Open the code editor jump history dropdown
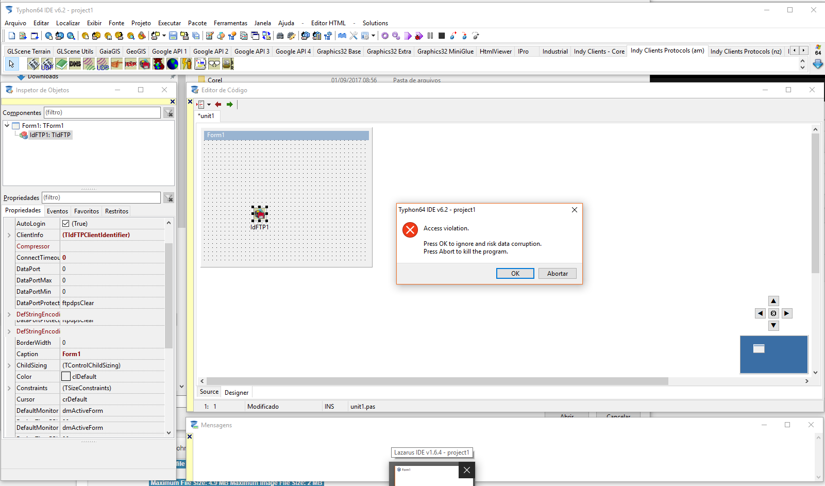This screenshot has width=825, height=486. pyautogui.click(x=209, y=105)
